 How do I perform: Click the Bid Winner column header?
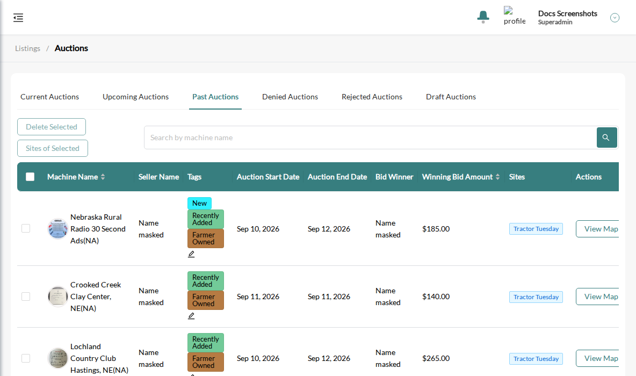[394, 177]
